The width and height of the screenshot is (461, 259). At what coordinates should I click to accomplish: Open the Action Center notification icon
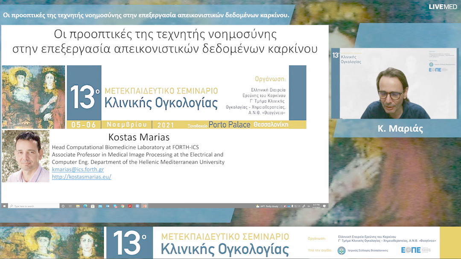pyautogui.click(x=325, y=207)
